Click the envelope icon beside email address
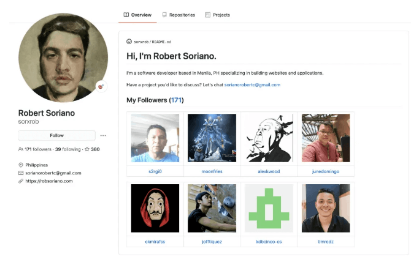Image resolution: width=411 pixels, height=265 pixels. [21, 173]
